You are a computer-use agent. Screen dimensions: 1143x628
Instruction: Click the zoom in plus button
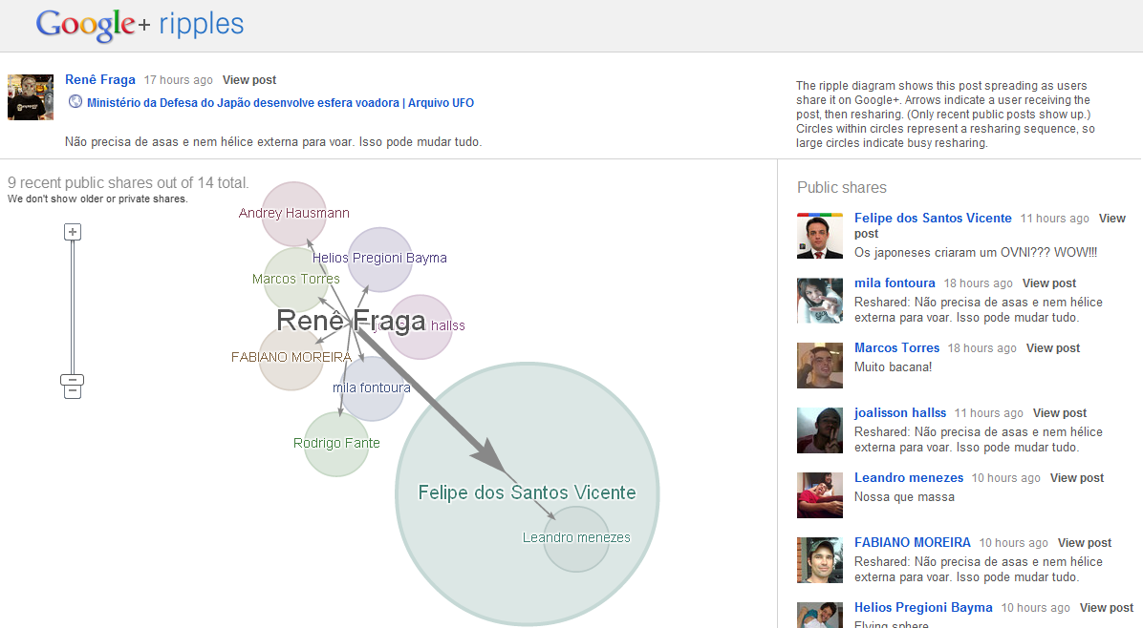pos(72,232)
